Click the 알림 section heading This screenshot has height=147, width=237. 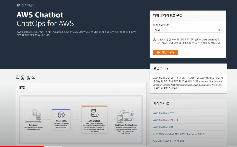pos(22,87)
